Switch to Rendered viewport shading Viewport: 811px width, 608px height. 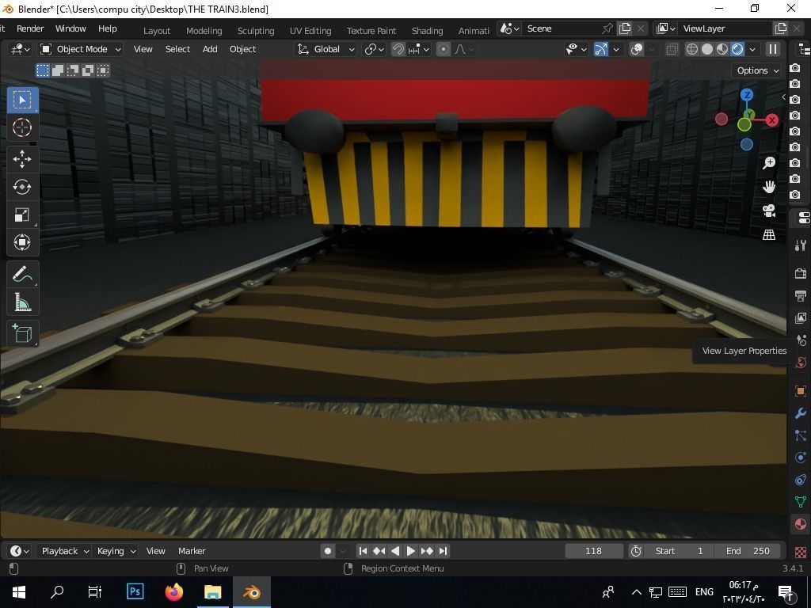(737, 49)
